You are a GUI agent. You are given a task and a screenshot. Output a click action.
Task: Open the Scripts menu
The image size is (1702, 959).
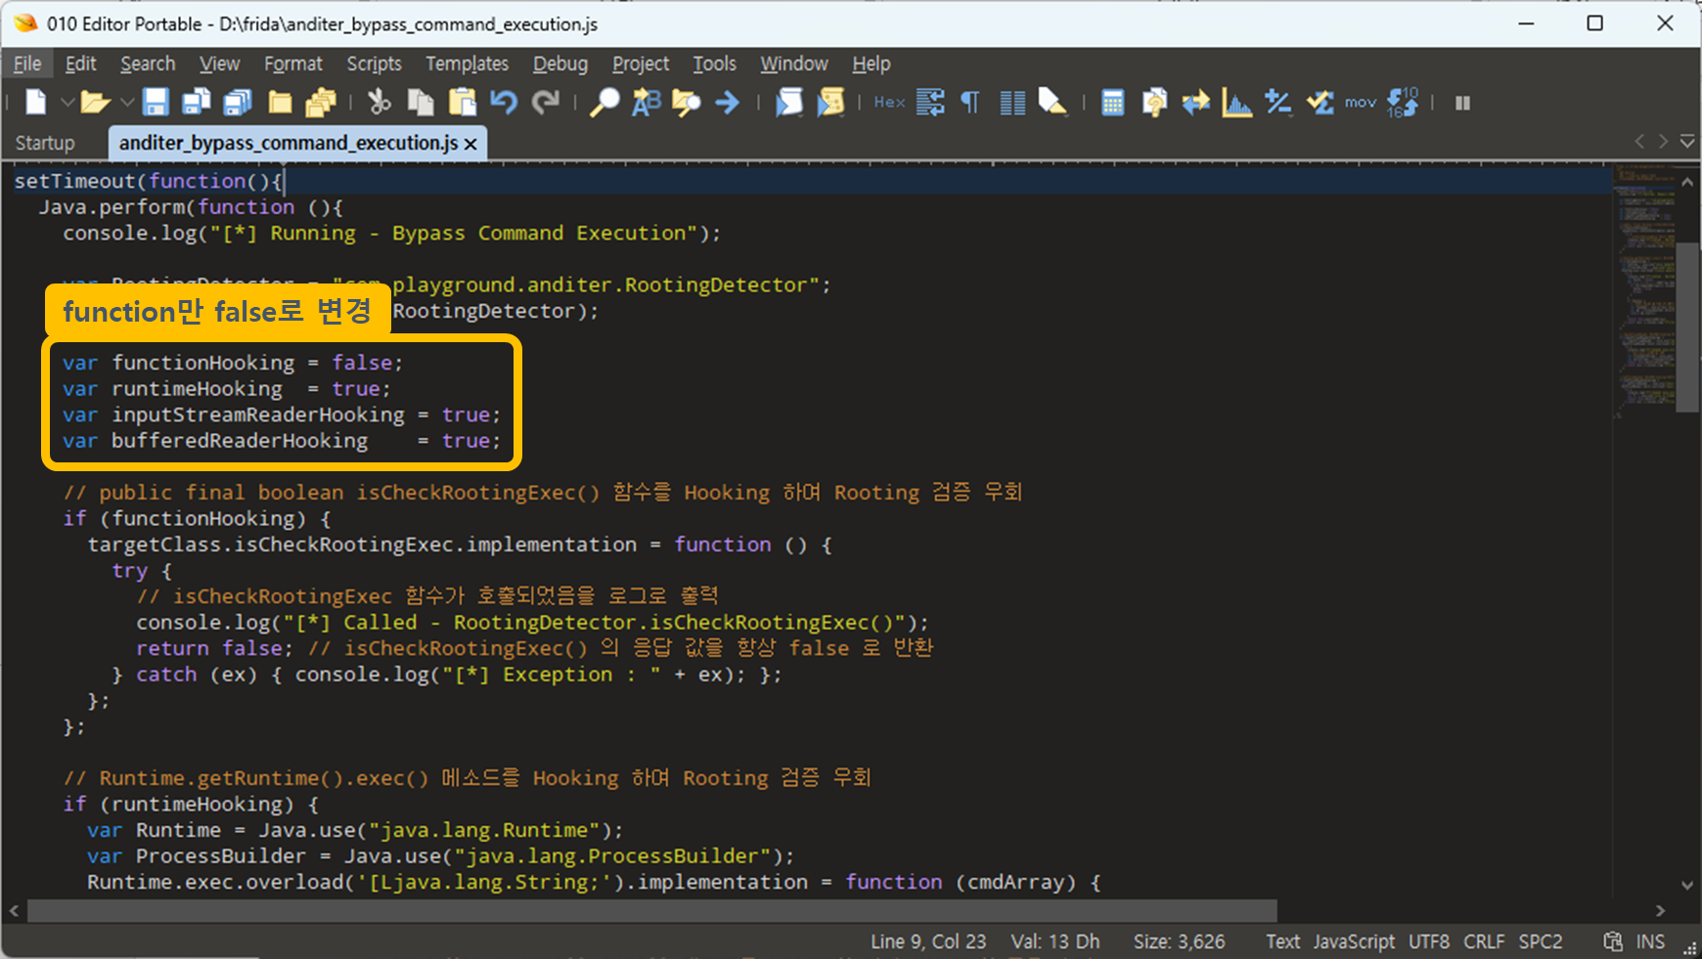[x=374, y=64]
